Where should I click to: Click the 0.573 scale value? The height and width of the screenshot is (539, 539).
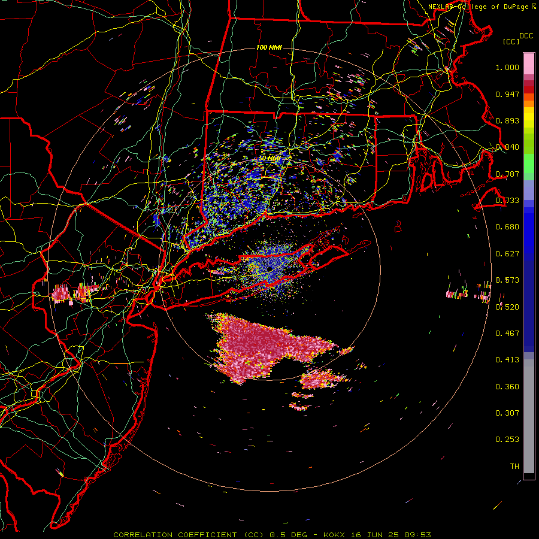(507, 280)
